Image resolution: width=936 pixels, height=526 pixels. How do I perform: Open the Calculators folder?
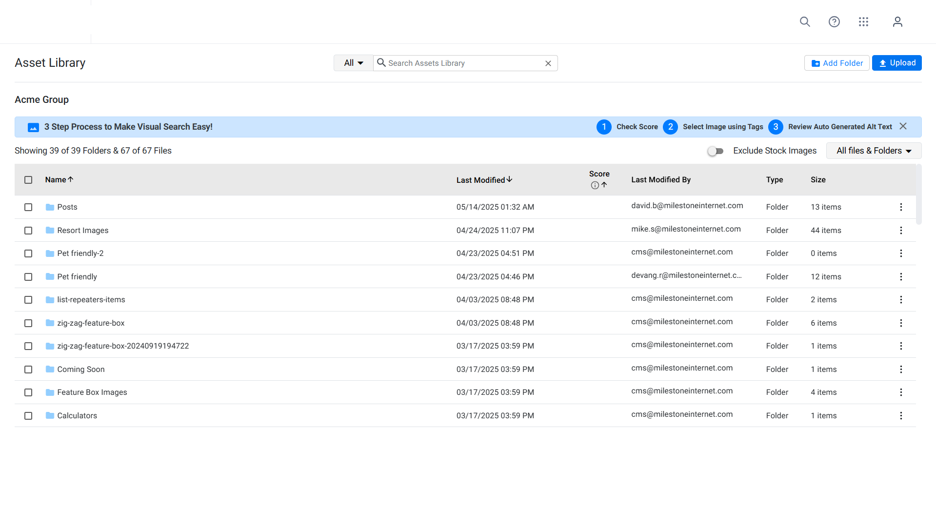point(77,416)
